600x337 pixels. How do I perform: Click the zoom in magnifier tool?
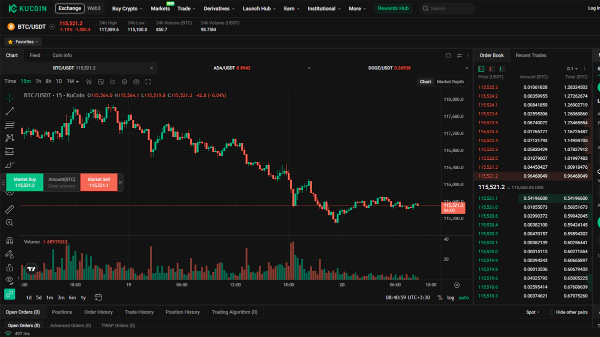pos(9,223)
